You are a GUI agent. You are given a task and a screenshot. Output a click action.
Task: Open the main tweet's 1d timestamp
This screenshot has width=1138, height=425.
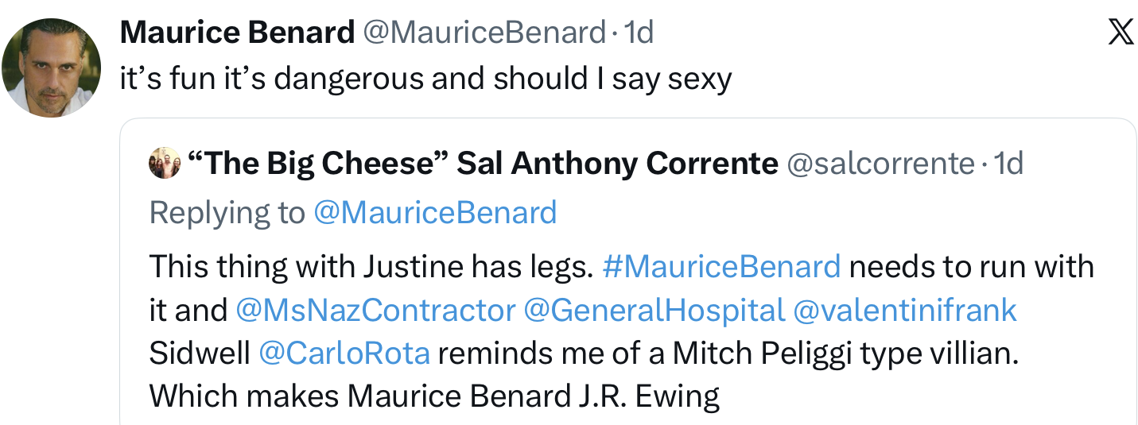(639, 33)
